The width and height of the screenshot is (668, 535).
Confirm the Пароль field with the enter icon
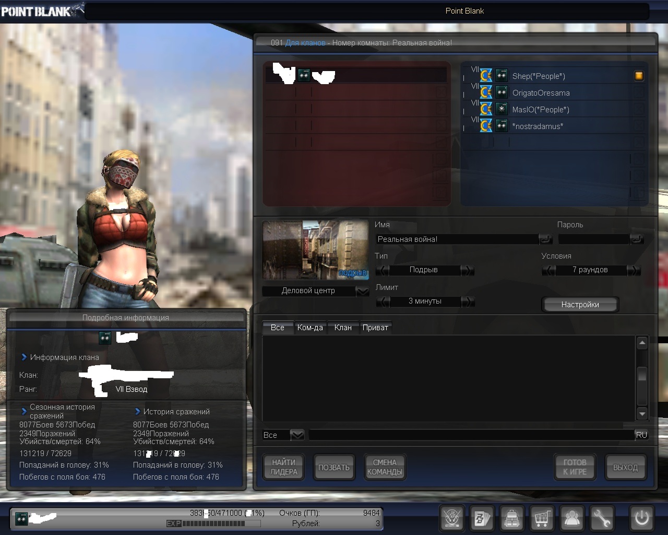(637, 239)
